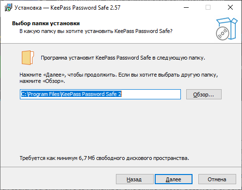Open folder browser with the Обзор button
The image size is (242, 190).
point(204,95)
